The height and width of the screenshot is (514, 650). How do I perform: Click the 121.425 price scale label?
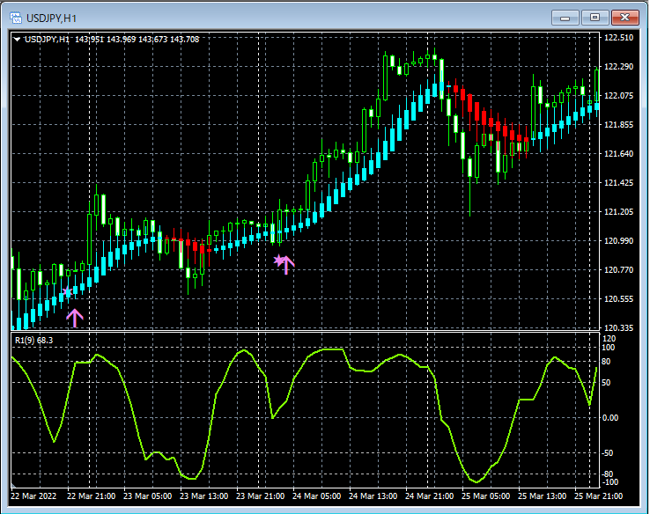[x=618, y=183]
